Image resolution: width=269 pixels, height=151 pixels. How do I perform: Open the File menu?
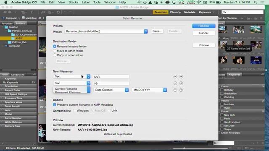coord(43,2)
